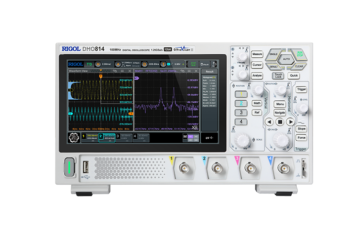Click the USB host port on front panel
The image size is (356, 237).
pyautogui.click(x=86, y=167)
